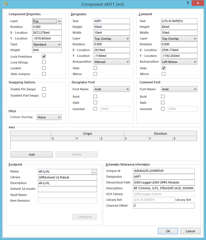Click the Cancel button
The width and height of the screenshot is (206, 240).
click(x=190, y=231)
